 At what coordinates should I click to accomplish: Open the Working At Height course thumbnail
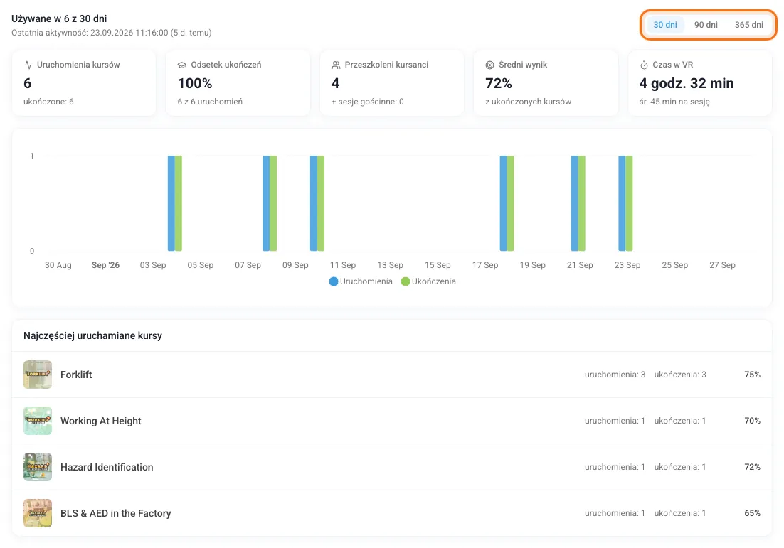38,421
